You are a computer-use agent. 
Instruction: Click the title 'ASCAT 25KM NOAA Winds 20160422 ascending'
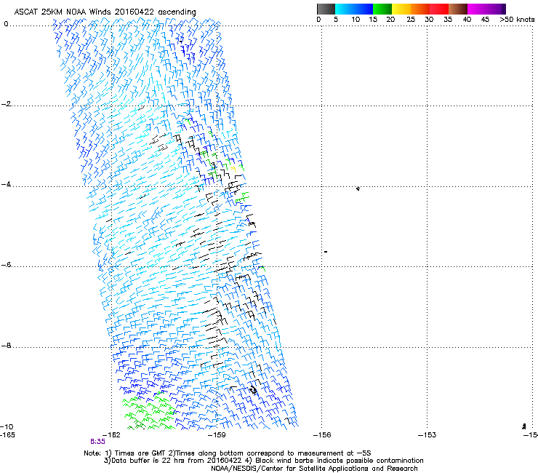[x=105, y=12]
